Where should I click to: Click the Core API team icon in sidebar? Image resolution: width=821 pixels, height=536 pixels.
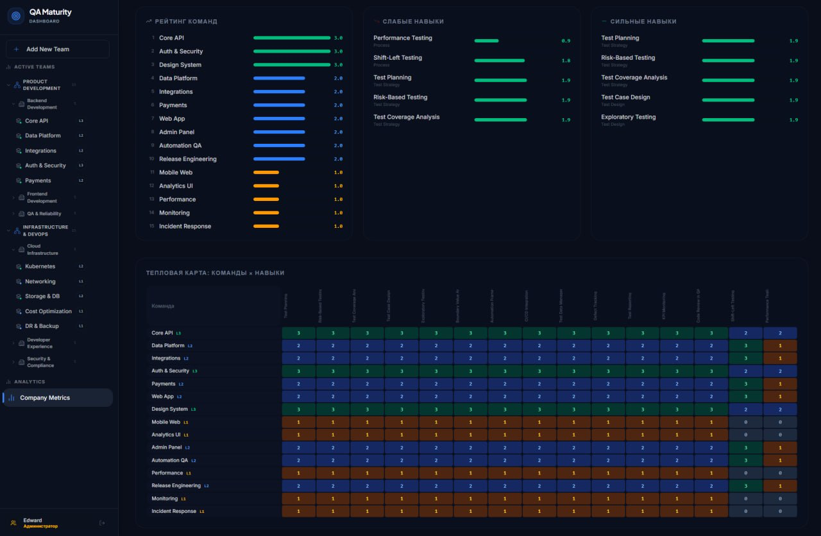pyautogui.click(x=19, y=121)
